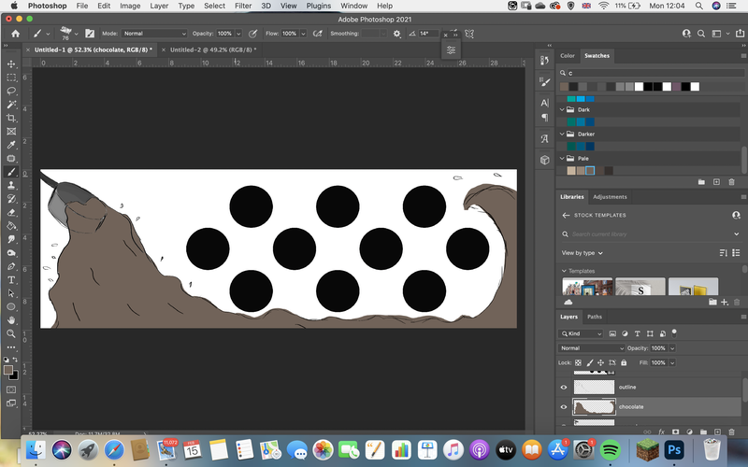Collapse the Darker swatch group
This screenshot has height=467, width=748.
click(562, 134)
